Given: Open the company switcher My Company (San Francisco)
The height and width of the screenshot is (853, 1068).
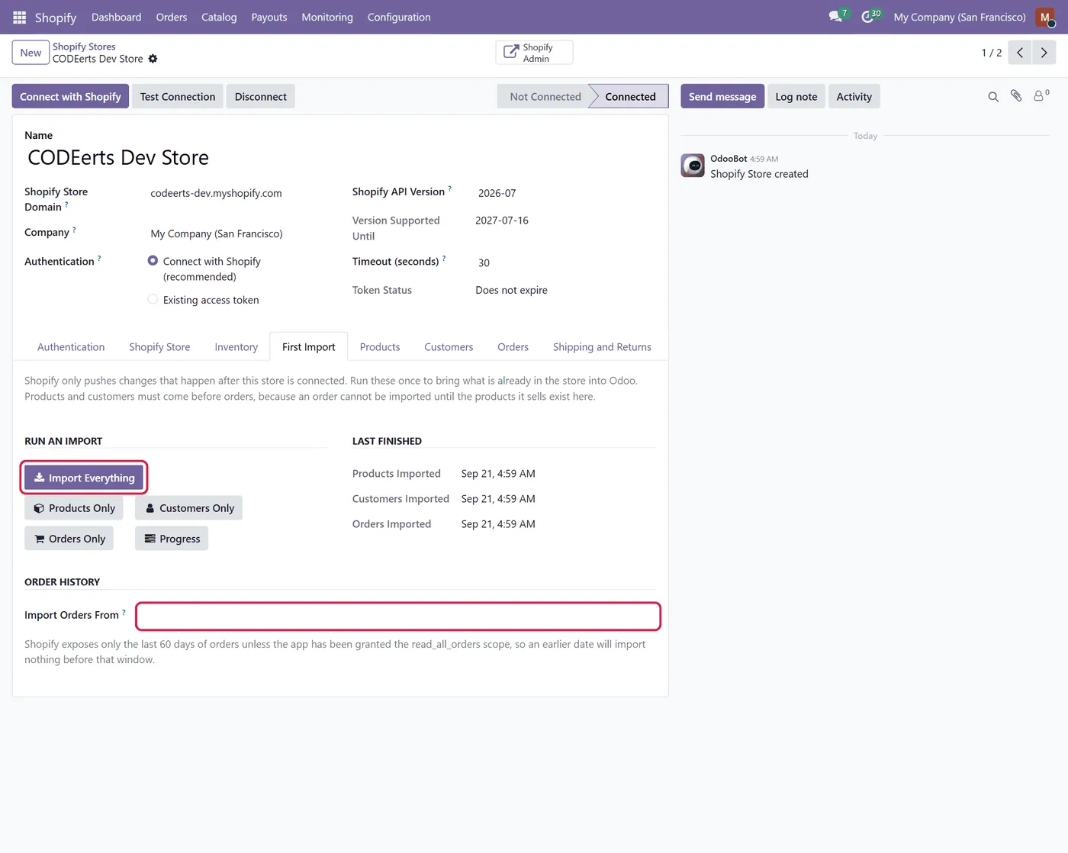Looking at the screenshot, I should coord(960,17).
